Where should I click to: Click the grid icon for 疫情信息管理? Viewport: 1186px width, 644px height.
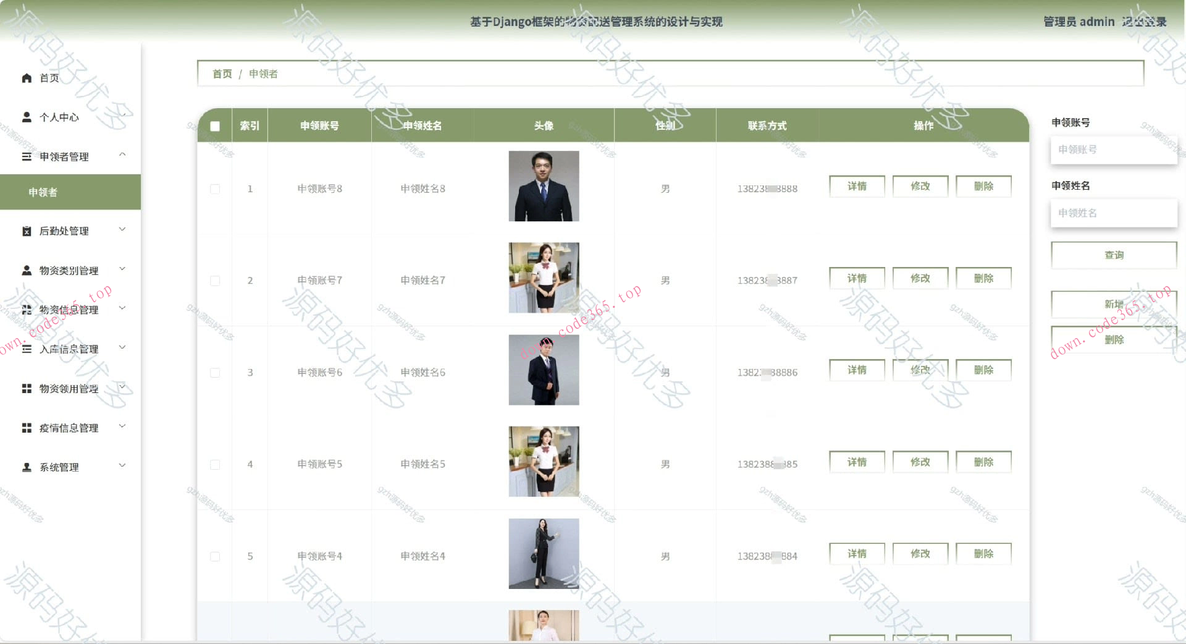[27, 428]
